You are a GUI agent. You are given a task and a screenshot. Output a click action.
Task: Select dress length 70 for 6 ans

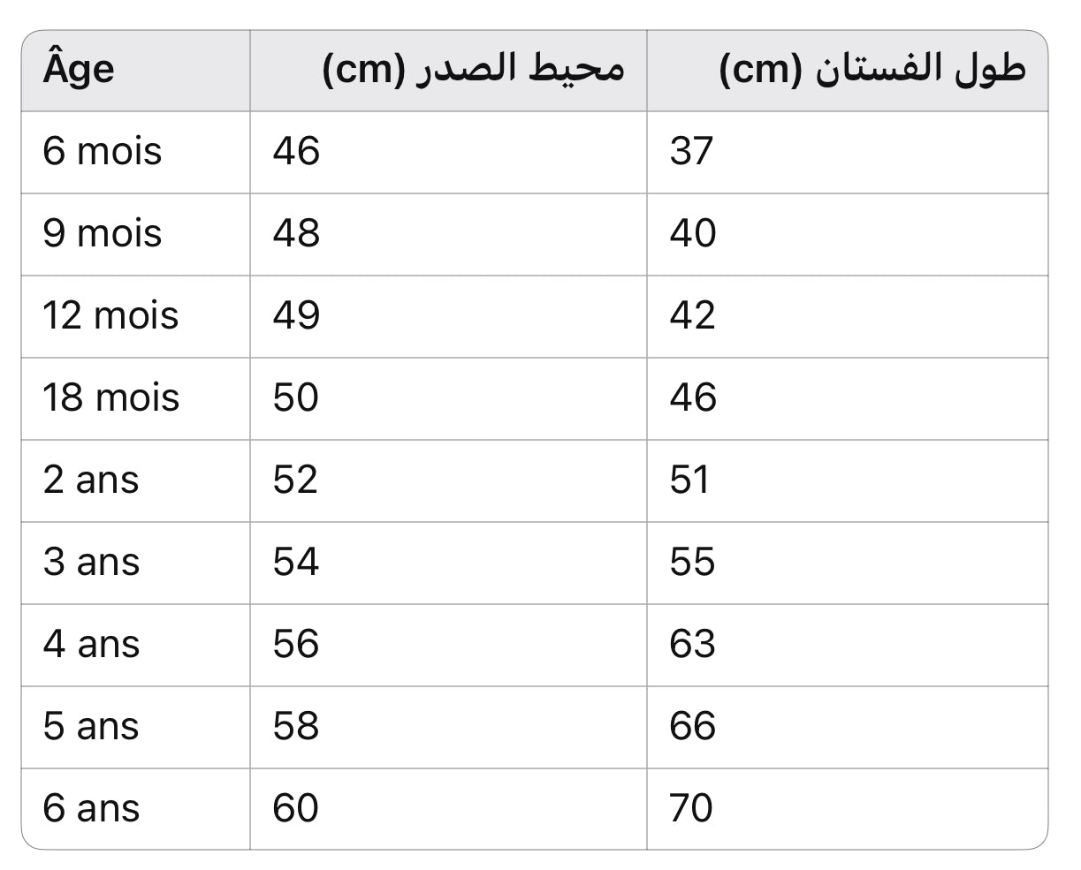691,809
